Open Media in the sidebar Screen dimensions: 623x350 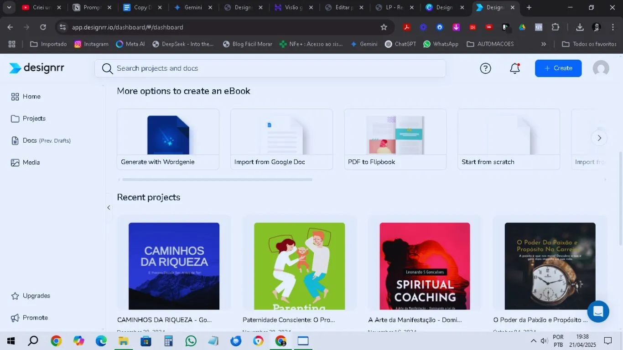[x=26, y=162]
